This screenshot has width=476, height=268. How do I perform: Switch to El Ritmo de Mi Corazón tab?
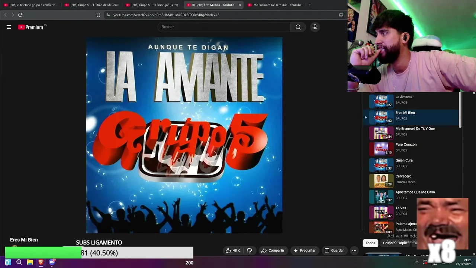(x=91, y=5)
